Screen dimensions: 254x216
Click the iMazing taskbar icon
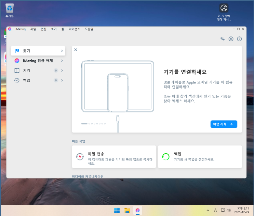coord(138,210)
